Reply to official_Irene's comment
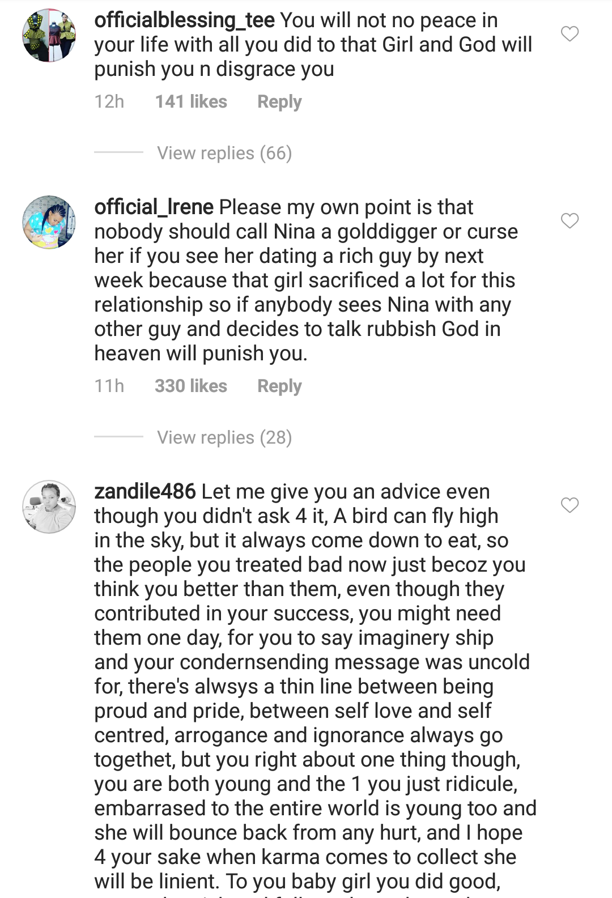This screenshot has height=898, width=612. [279, 386]
